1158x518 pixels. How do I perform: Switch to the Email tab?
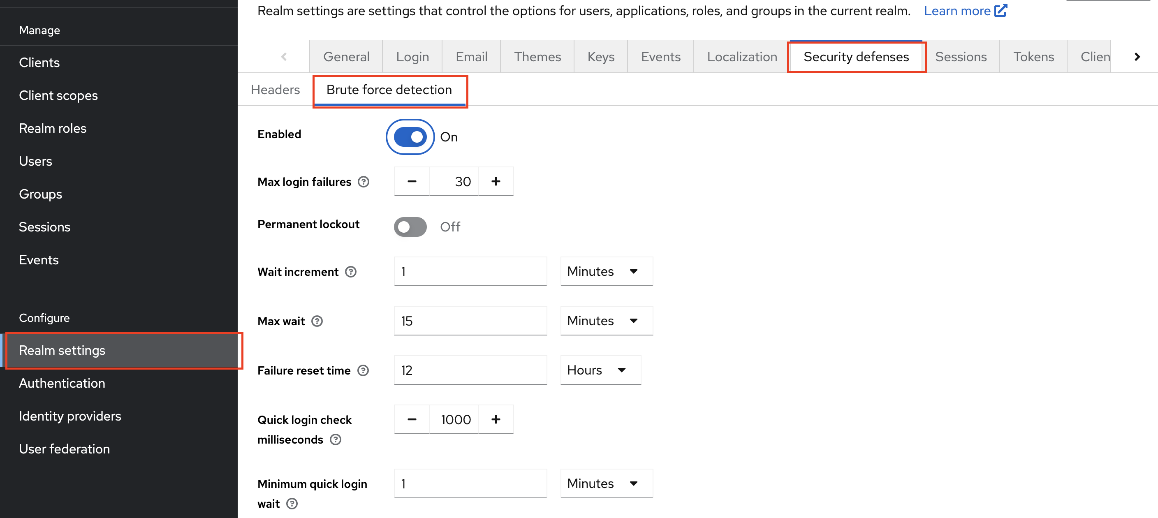pyautogui.click(x=471, y=57)
